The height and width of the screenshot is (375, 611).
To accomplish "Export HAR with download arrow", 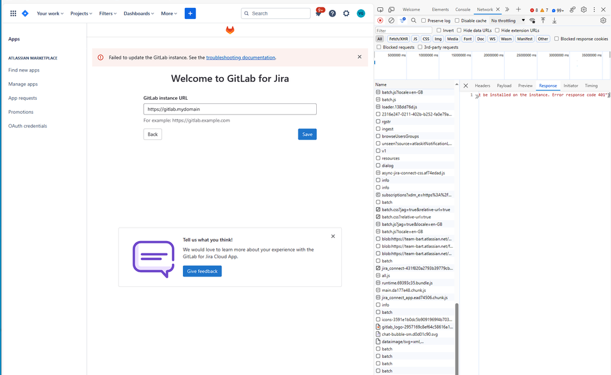I will point(554,20).
